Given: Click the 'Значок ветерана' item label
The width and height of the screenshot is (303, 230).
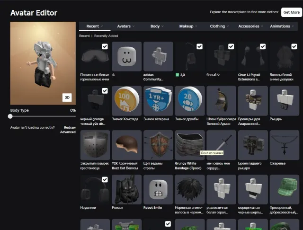Looking at the screenshot, I should pos(156,119).
